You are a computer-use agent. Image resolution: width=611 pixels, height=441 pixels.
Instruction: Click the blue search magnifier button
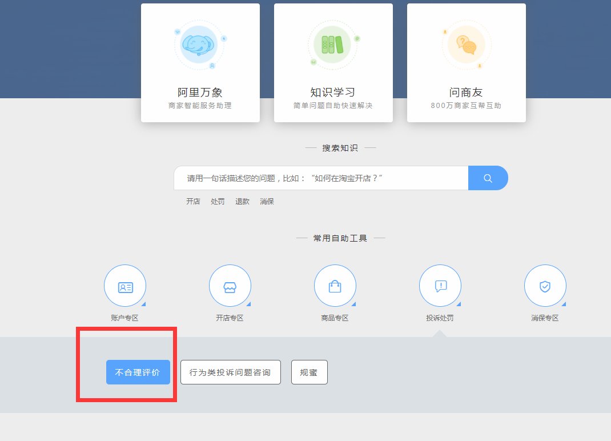coord(488,178)
